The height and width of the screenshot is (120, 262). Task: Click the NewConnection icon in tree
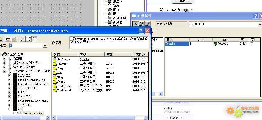click(19, 113)
